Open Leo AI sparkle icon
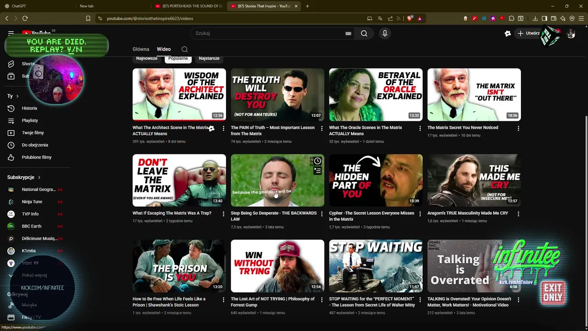 tap(563, 18)
